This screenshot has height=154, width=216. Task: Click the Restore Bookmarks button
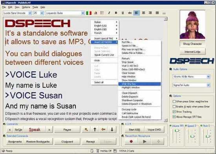click(38, 141)
